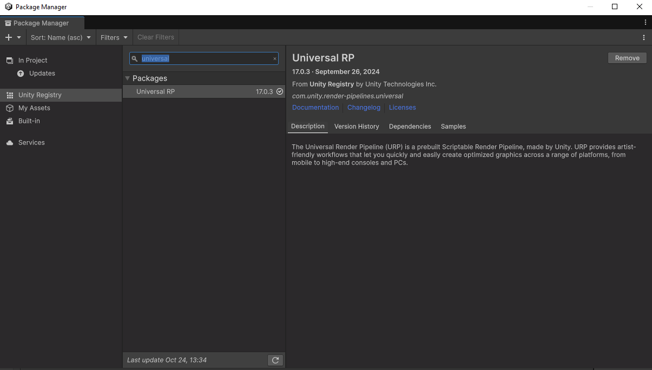Click the My Assets box icon
This screenshot has height=370, width=652.
coord(10,108)
